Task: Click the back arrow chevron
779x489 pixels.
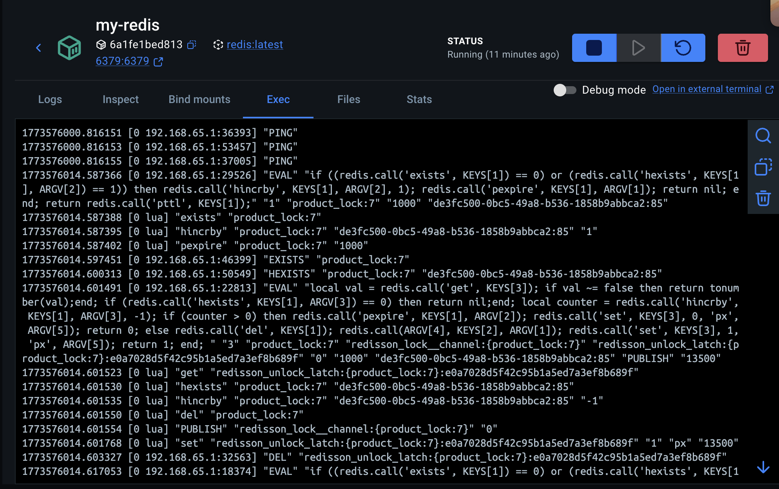Action: point(38,48)
